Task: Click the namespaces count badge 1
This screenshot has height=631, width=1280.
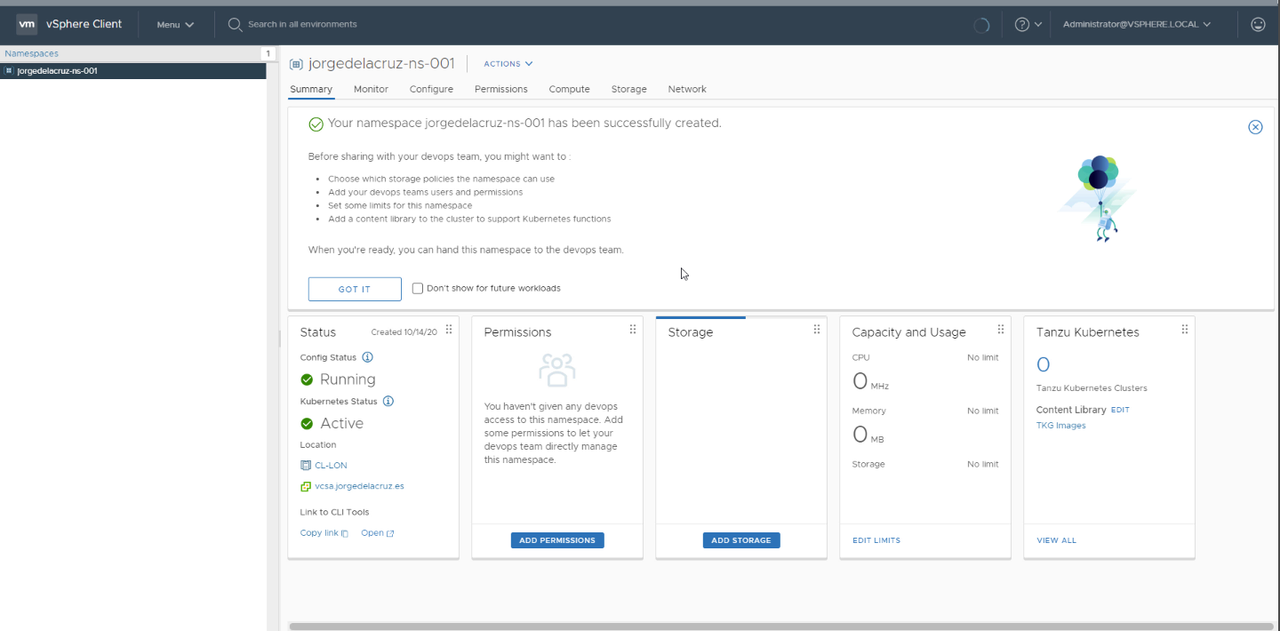Action: 267,54
